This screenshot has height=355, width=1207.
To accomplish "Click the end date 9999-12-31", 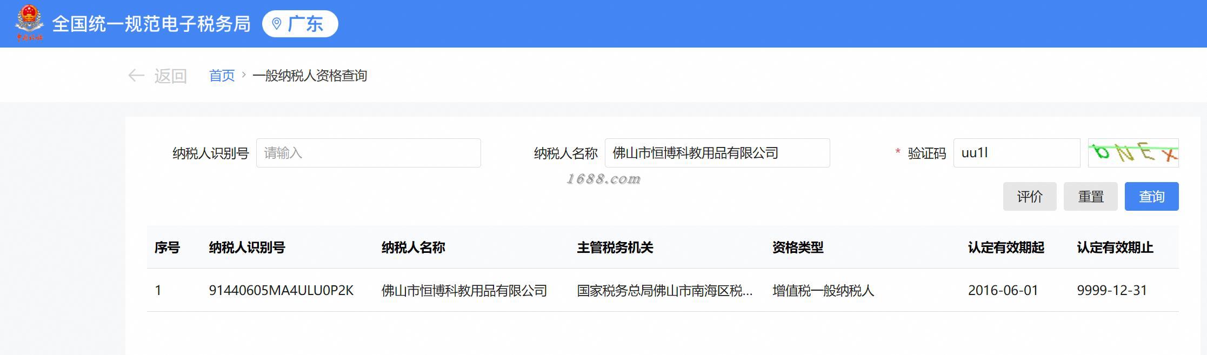I will [1112, 291].
